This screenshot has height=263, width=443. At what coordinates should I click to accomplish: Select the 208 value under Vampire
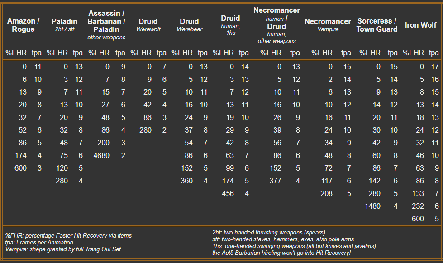[326, 193]
